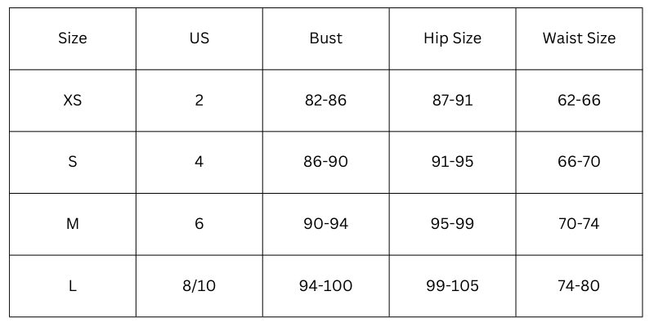Click the XS size cell

click(x=73, y=101)
